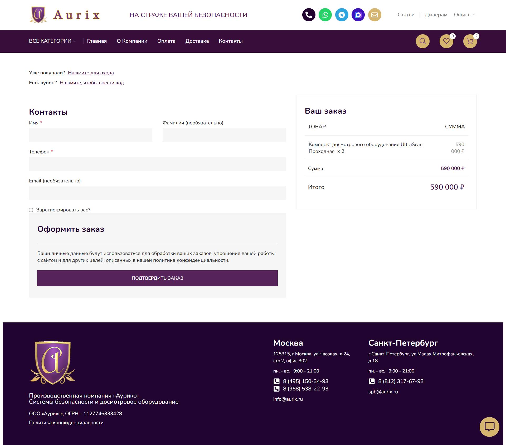Click the 'Комплект досмотрового оборудования UltraScan' order item
Screen dimensions: 506x445
pyautogui.click(x=366, y=148)
